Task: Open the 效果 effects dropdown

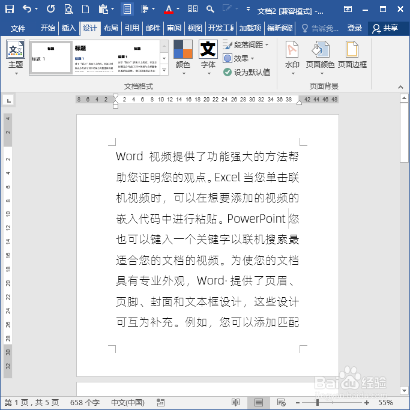Action: (238, 58)
